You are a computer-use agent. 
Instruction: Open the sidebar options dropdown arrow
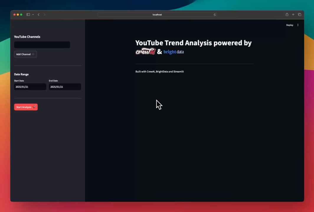coord(33,15)
